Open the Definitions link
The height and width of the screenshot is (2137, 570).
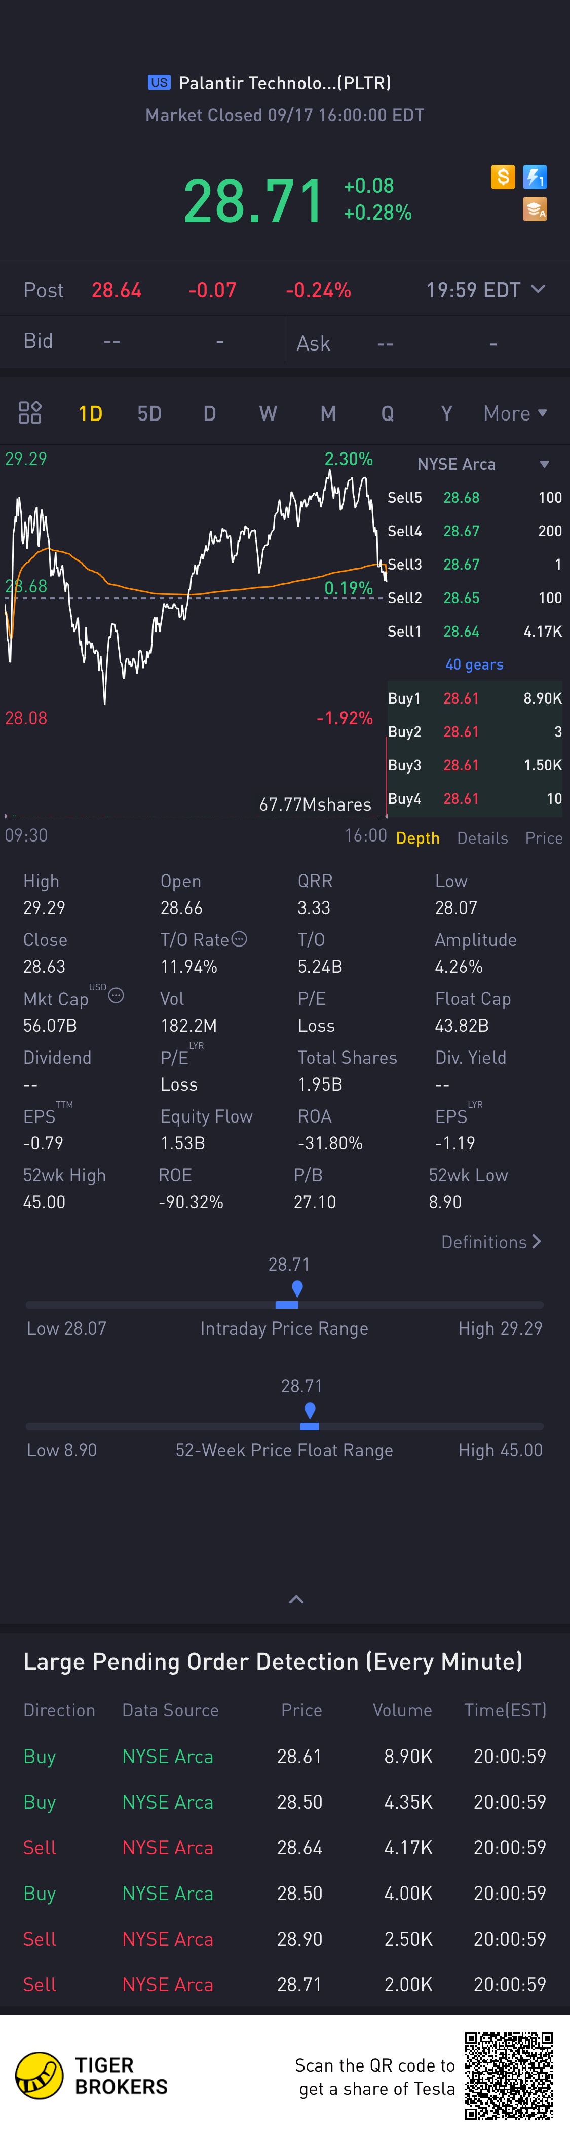(x=490, y=1242)
